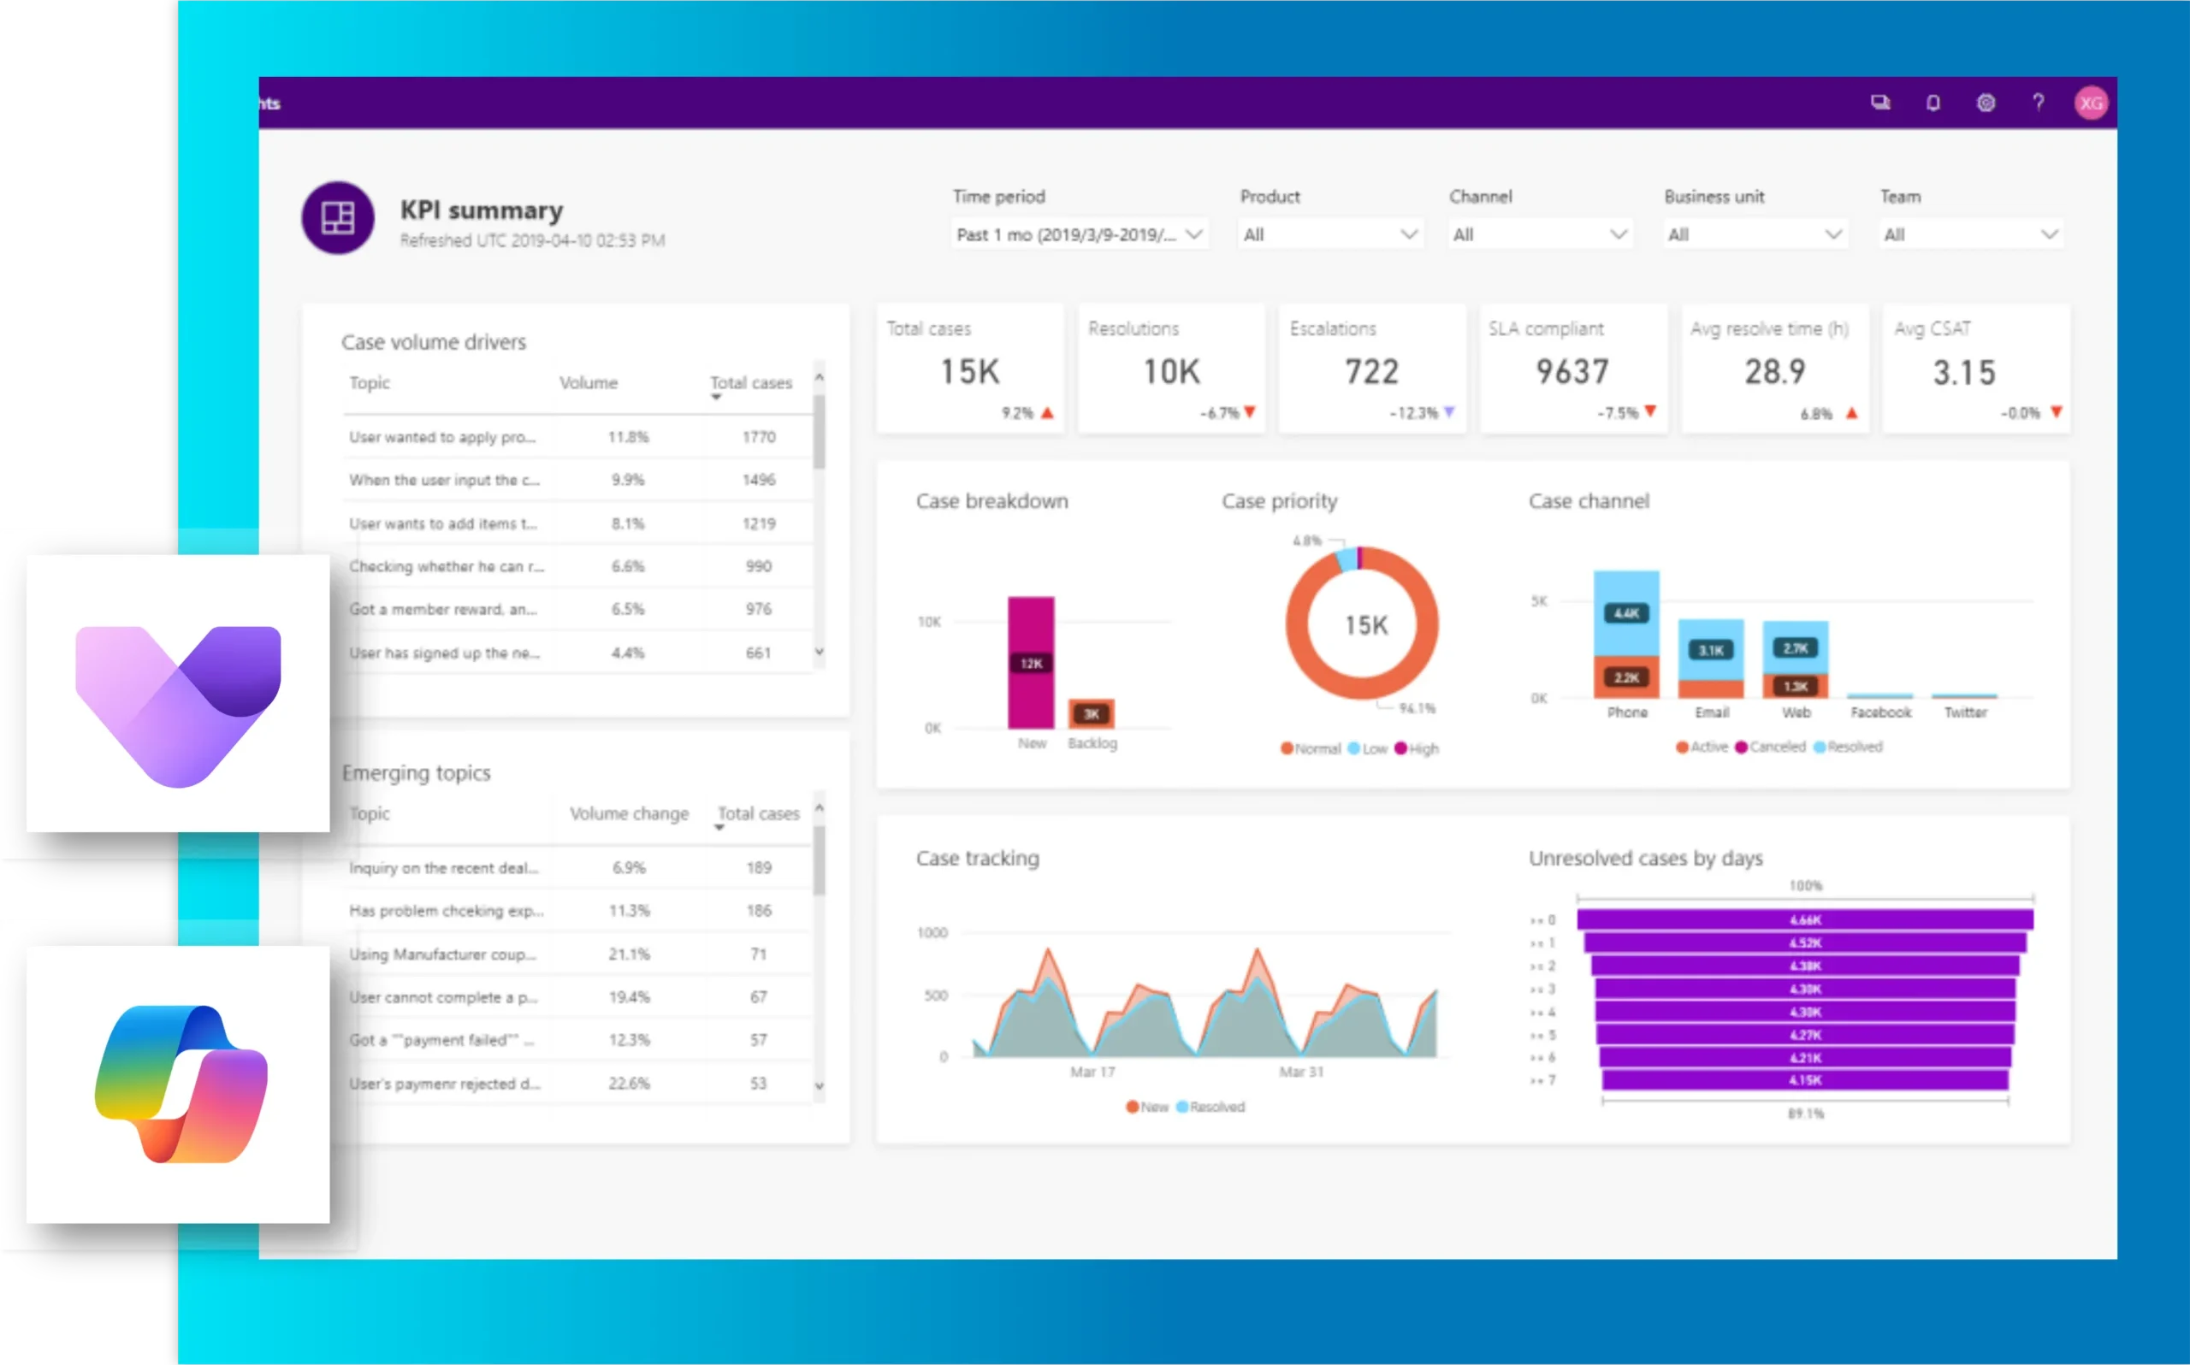Open the settings gear icon
The image size is (2190, 1365).
tap(1986, 103)
